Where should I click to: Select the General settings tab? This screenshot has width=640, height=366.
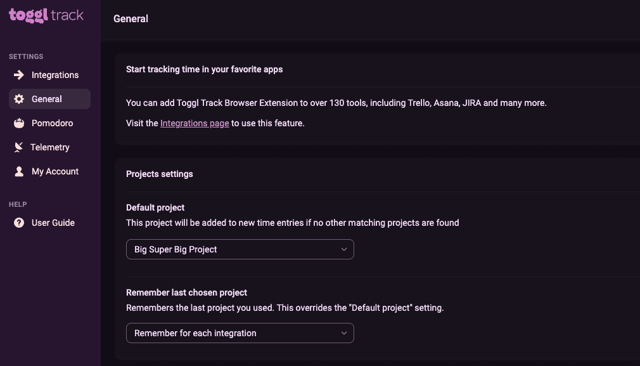(x=50, y=99)
